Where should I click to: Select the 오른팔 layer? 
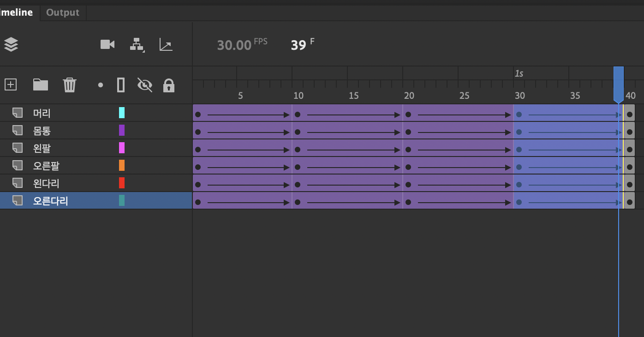(x=96, y=166)
